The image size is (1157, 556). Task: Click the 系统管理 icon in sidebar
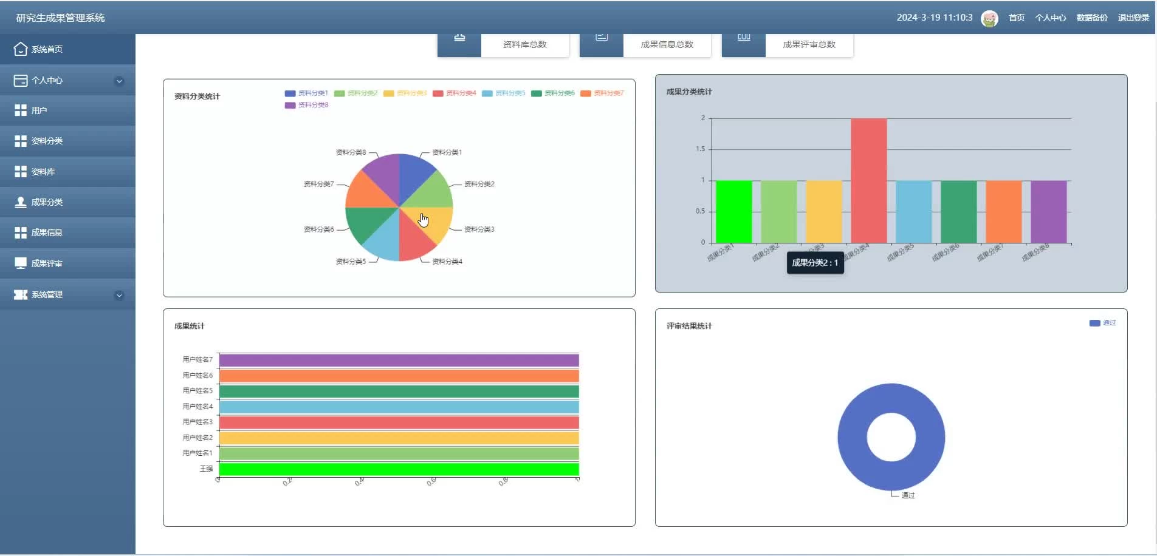pos(21,294)
